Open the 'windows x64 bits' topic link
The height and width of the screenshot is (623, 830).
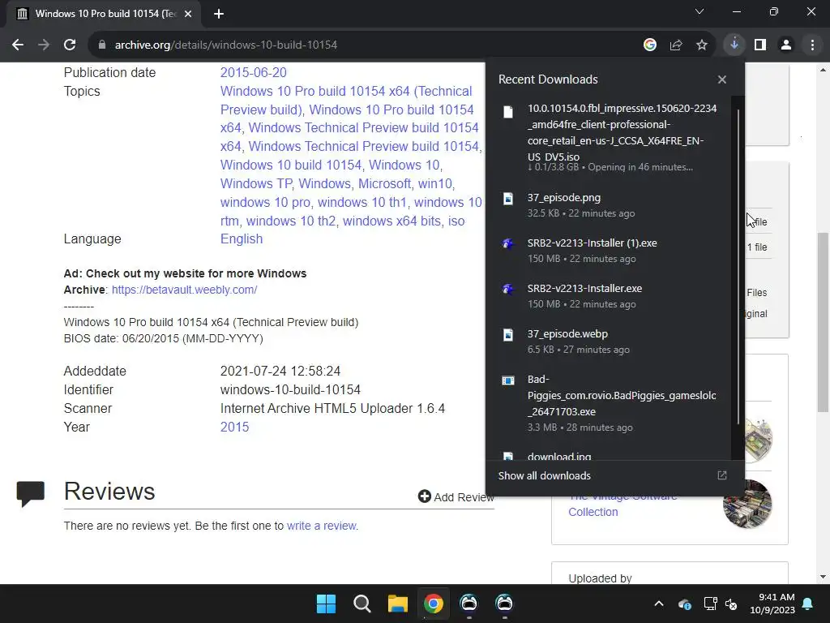coord(392,221)
